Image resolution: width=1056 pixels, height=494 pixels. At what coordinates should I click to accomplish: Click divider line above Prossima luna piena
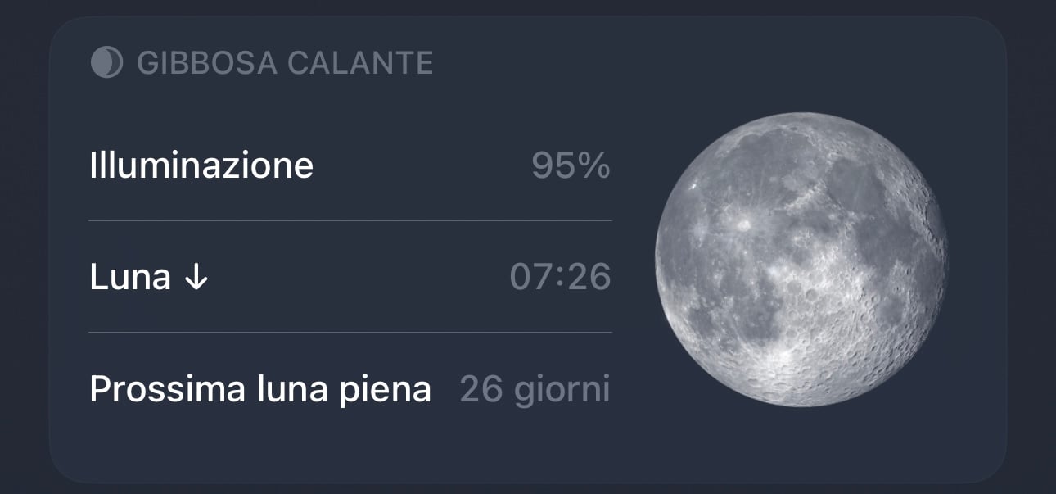point(350,333)
